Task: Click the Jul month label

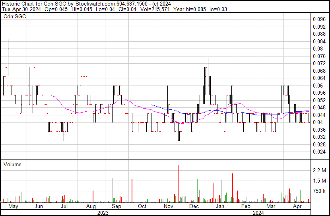Action: coord(64,206)
